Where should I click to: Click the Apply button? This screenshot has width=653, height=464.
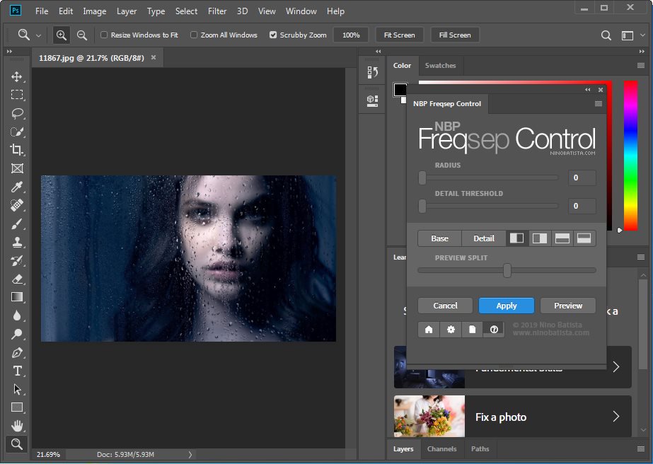point(507,306)
